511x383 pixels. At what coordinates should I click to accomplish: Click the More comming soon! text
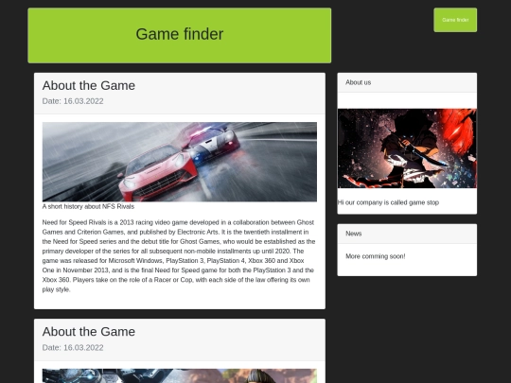376,256
